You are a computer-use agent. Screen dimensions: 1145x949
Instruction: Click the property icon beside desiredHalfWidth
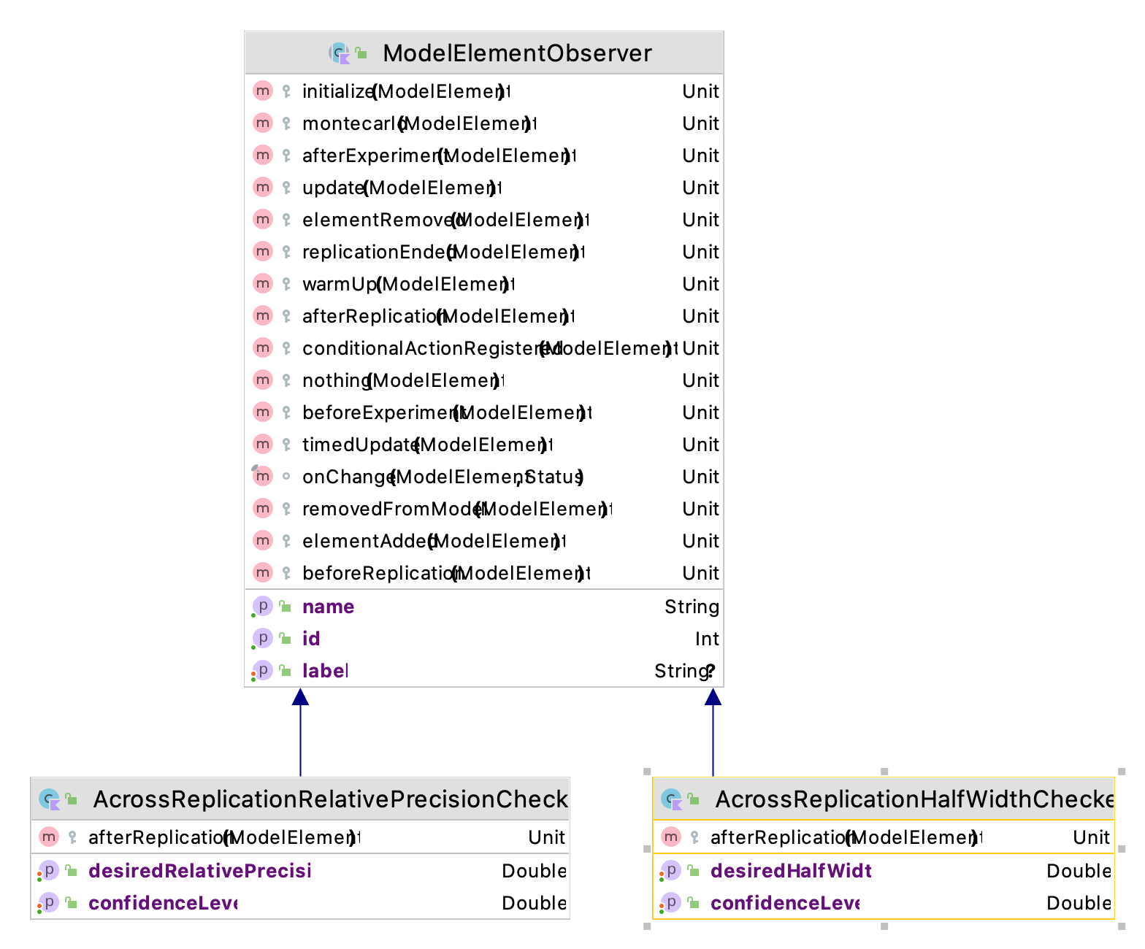coord(670,870)
